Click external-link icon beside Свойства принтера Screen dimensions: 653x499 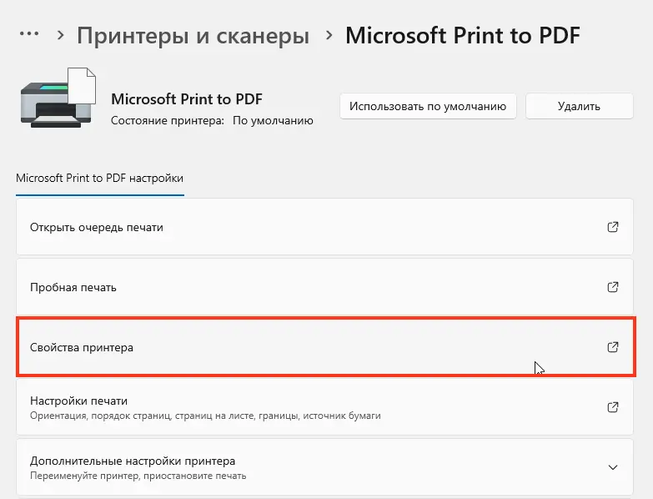coord(613,347)
